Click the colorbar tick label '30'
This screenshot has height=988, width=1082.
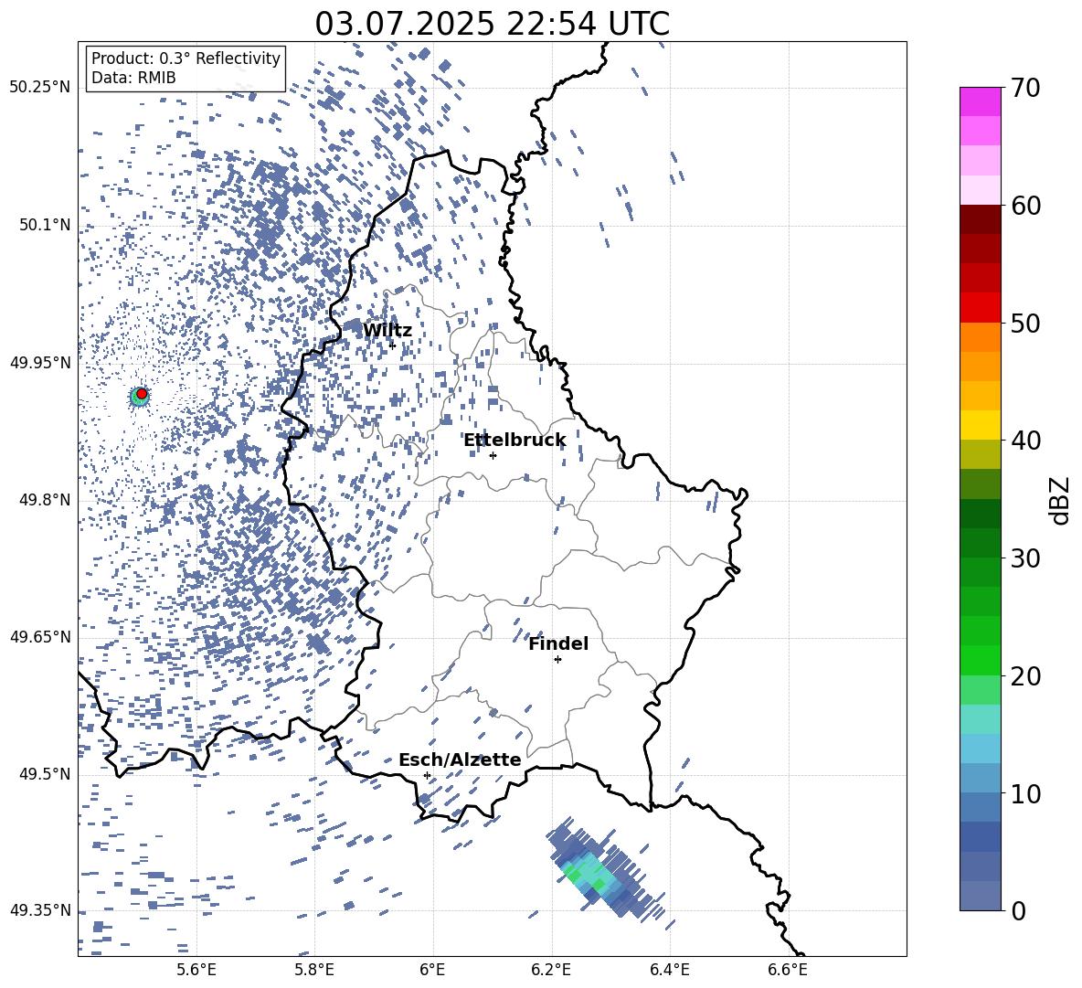1026,558
